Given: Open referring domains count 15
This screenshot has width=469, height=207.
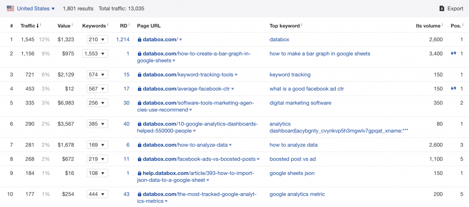Looking at the screenshot, I should [126, 75].
